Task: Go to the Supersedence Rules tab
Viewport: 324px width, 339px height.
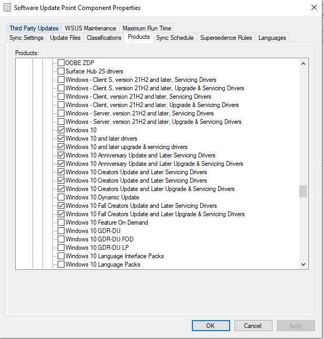Action: click(x=226, y=38)
